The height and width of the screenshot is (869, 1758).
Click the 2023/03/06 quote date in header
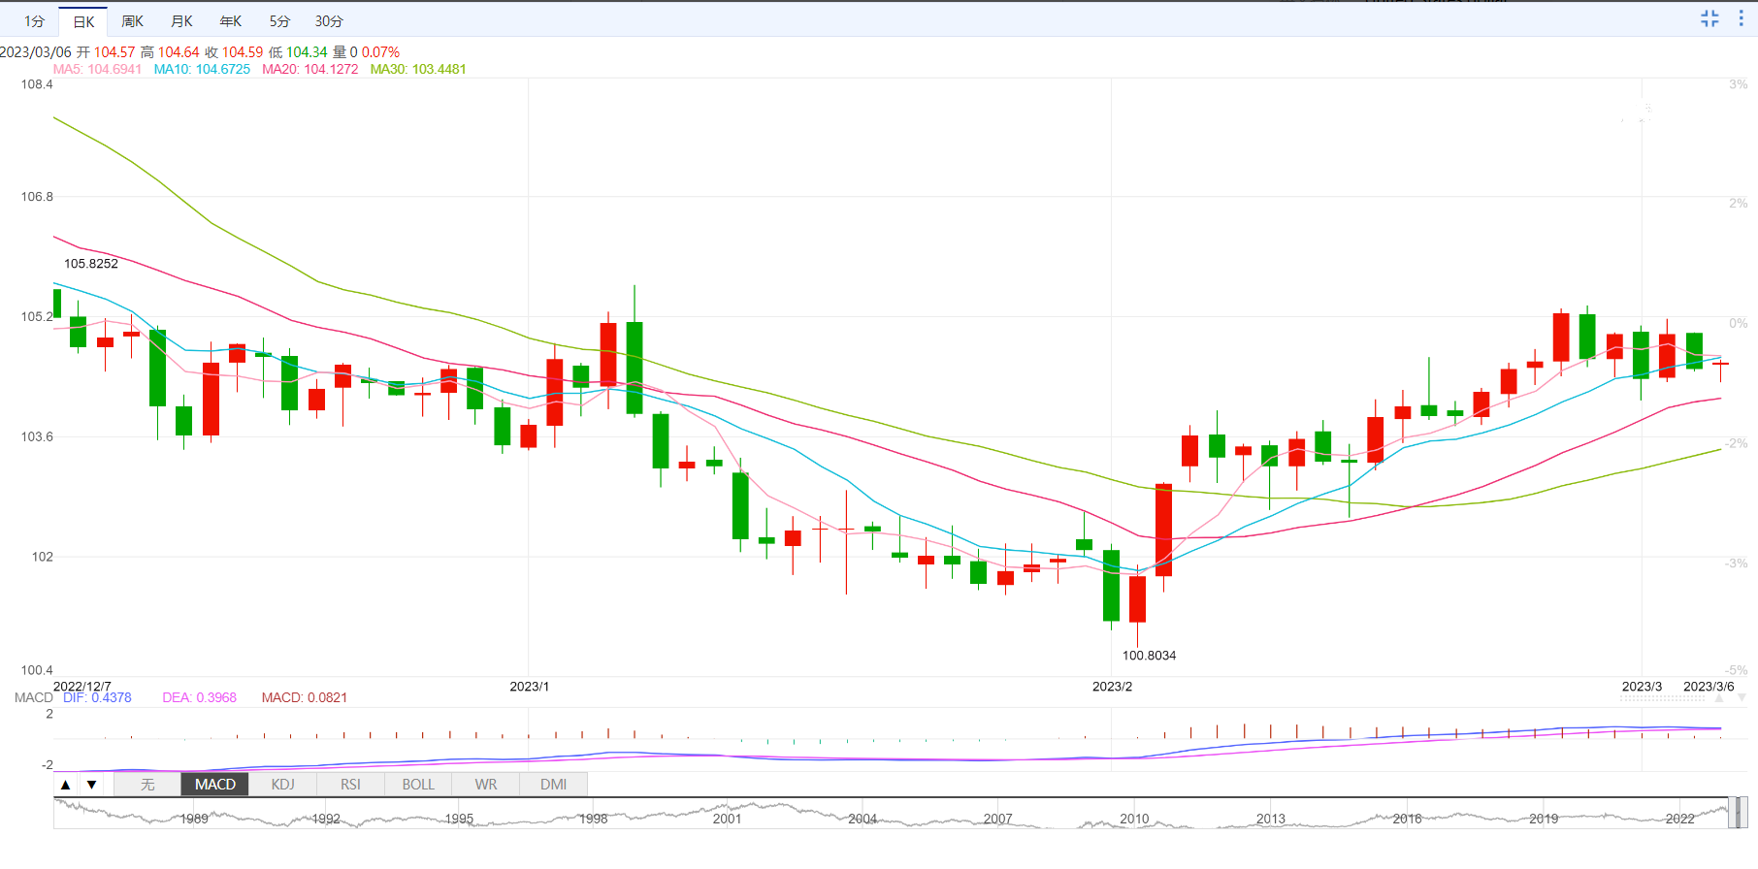pos(36,52)
